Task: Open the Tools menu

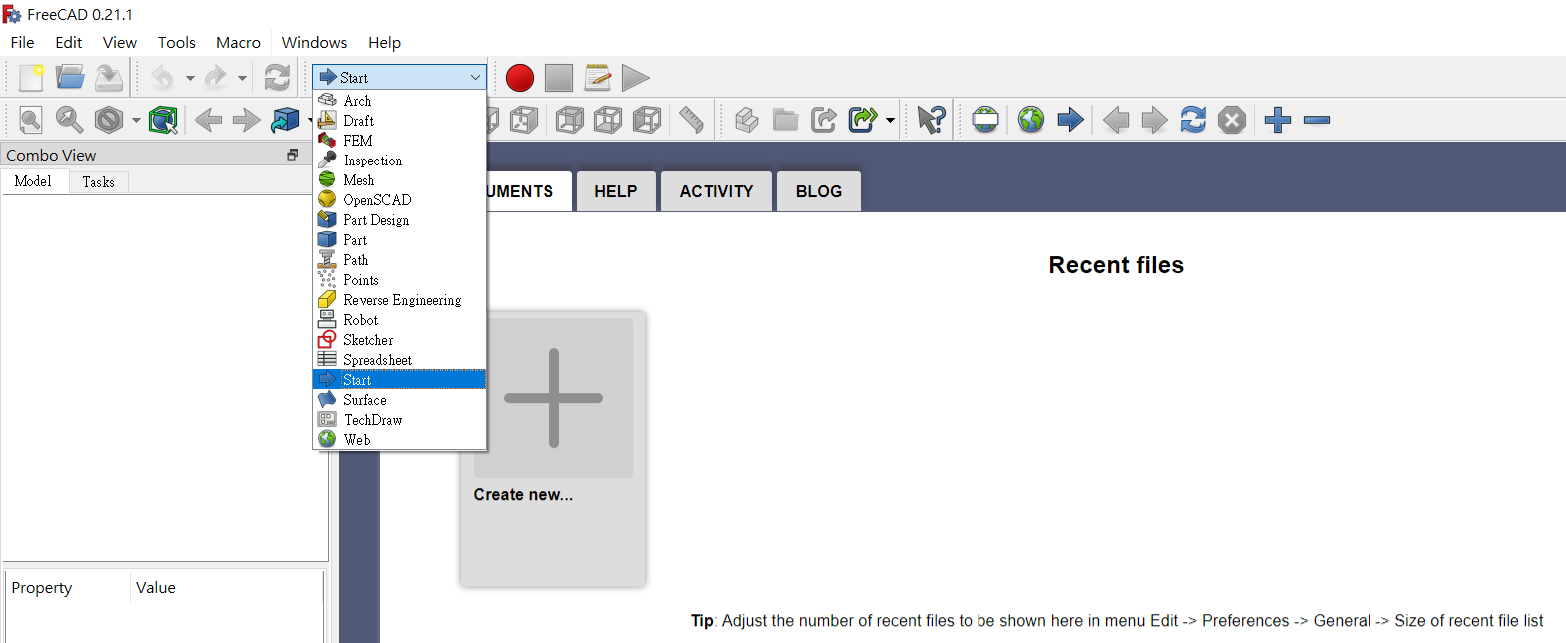Action: click(177, 42)
